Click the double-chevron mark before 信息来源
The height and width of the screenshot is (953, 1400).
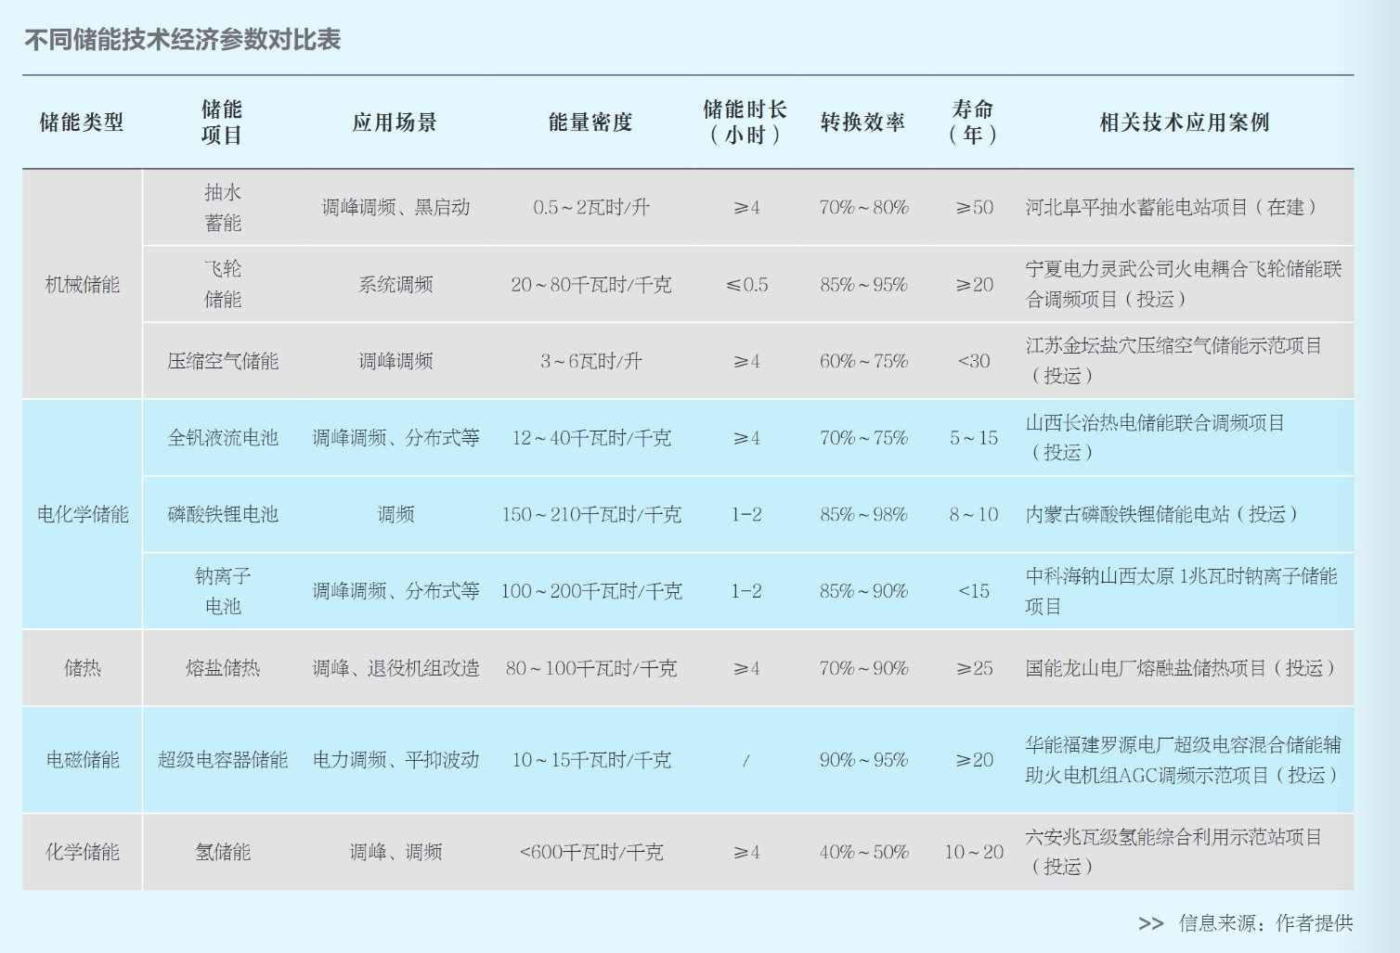1150,923
